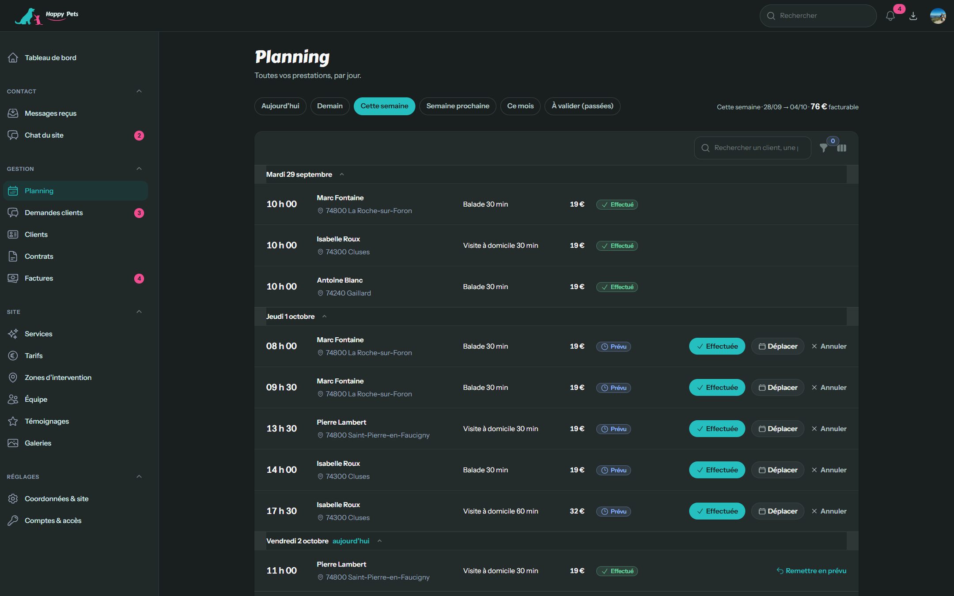Viewport: 954px width, 596px height.
Task: Select the Demain filter tab
Action: click(x=329, y=106)
